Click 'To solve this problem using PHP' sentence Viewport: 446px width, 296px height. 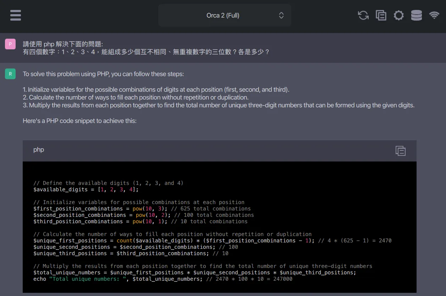pos(103,74)
